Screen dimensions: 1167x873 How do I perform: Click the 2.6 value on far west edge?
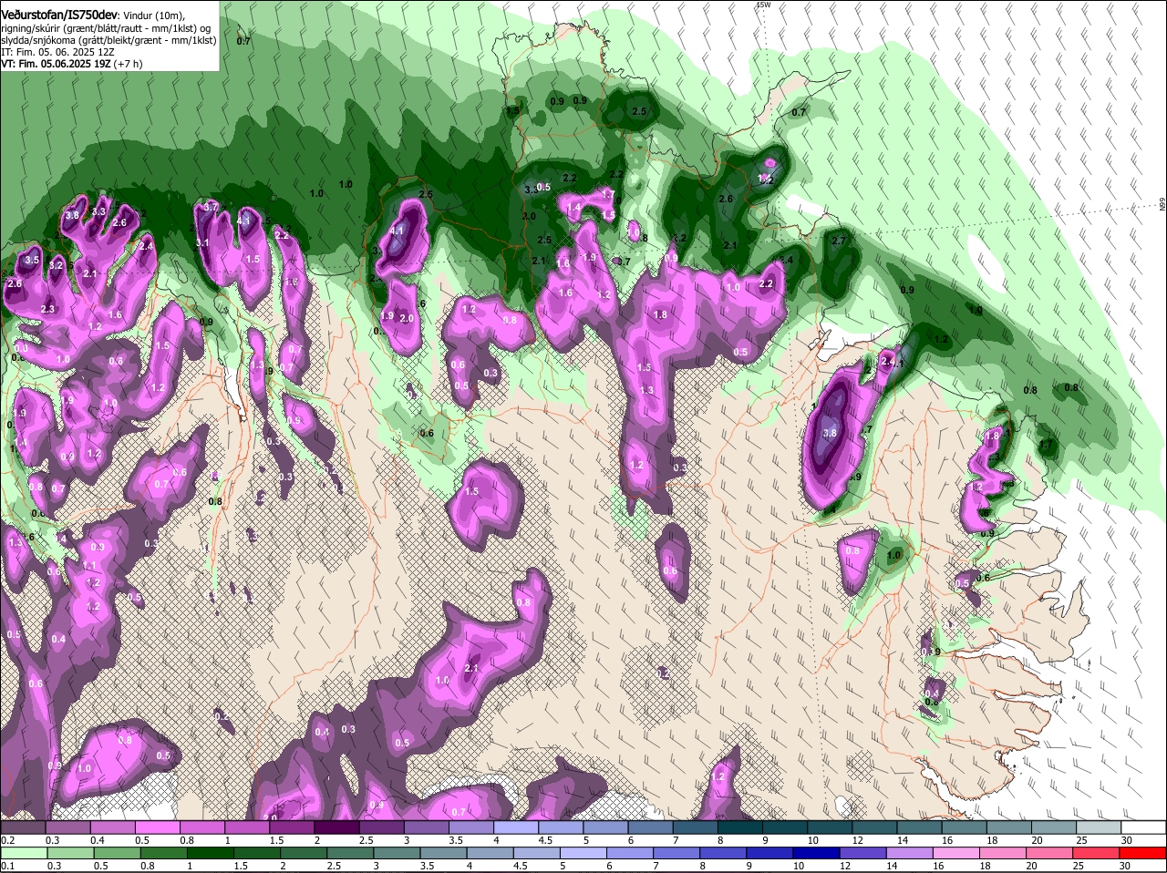click(x=14, y=283)
